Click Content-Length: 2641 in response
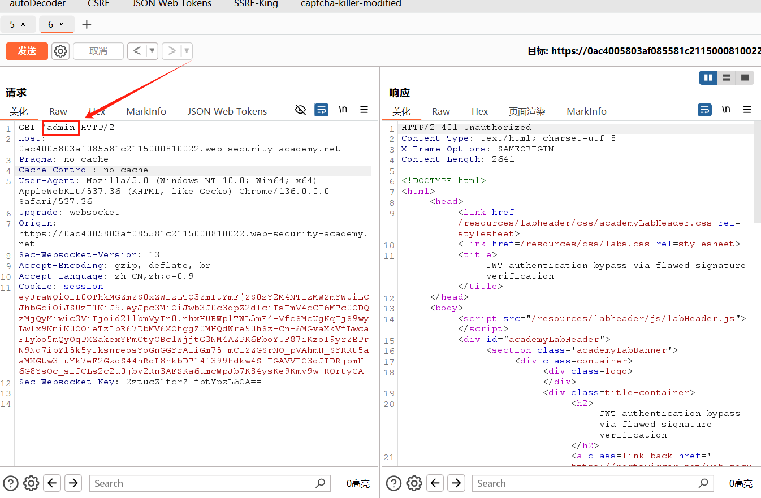Screen dimensions: 761x498 (458, 159)
